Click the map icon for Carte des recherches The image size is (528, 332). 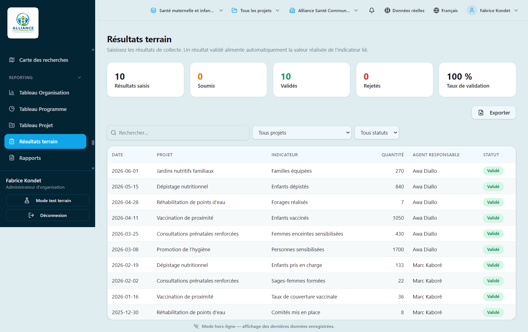coord(12,60)
